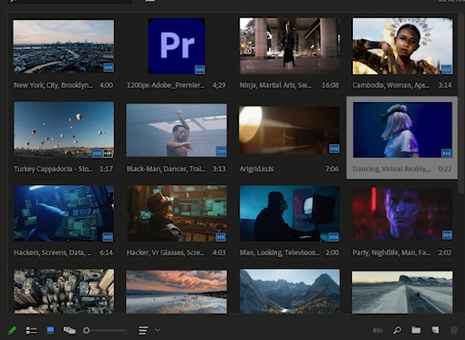Click the 'Ninja, Martial Arts, Sw...' clip name
Screen dimensions: 465x340
tap(275, 85)
